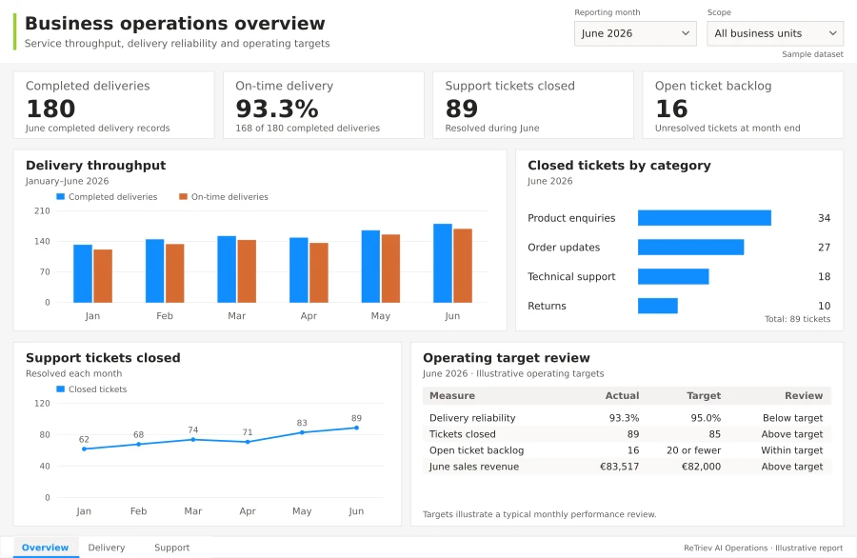Click the Order updates bar
Screen dimensions: 857x558
point(691,247)
